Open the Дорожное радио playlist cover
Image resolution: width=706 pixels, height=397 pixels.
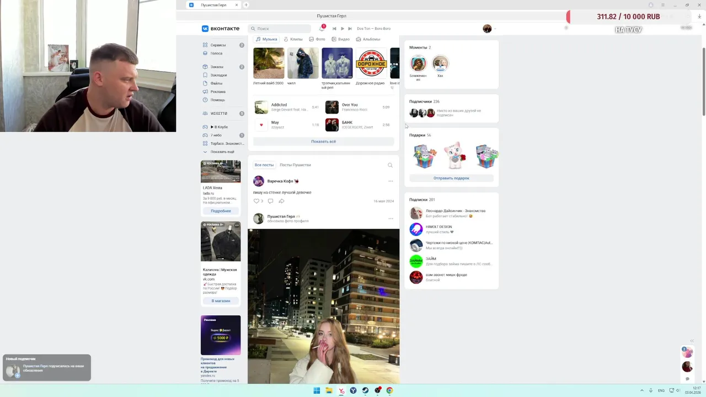click(x=371, y=63)
